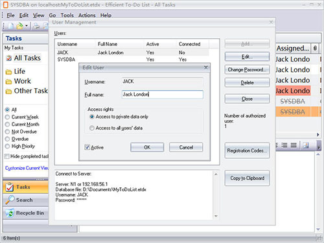324x243 pixels.
Task: Click OK in Edit User dialog
Action: coord(147,147)
